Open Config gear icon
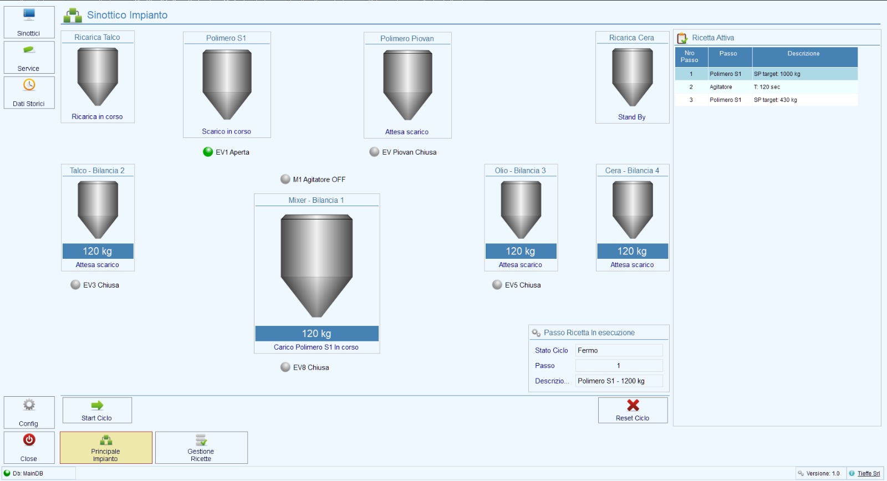Image resolution: width=887 pixels, height=481 pixels. tap(29, 405)
